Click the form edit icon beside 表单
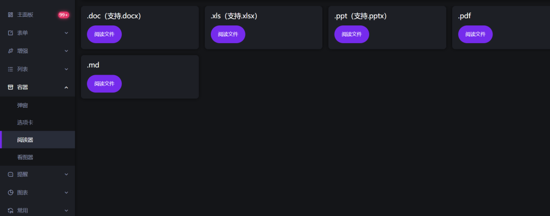Viewport: 550px width, 216px height. coord(11,33)
